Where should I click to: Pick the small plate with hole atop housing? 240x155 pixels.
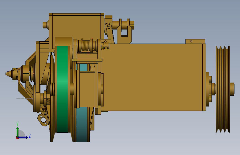[x=195, y=41]
